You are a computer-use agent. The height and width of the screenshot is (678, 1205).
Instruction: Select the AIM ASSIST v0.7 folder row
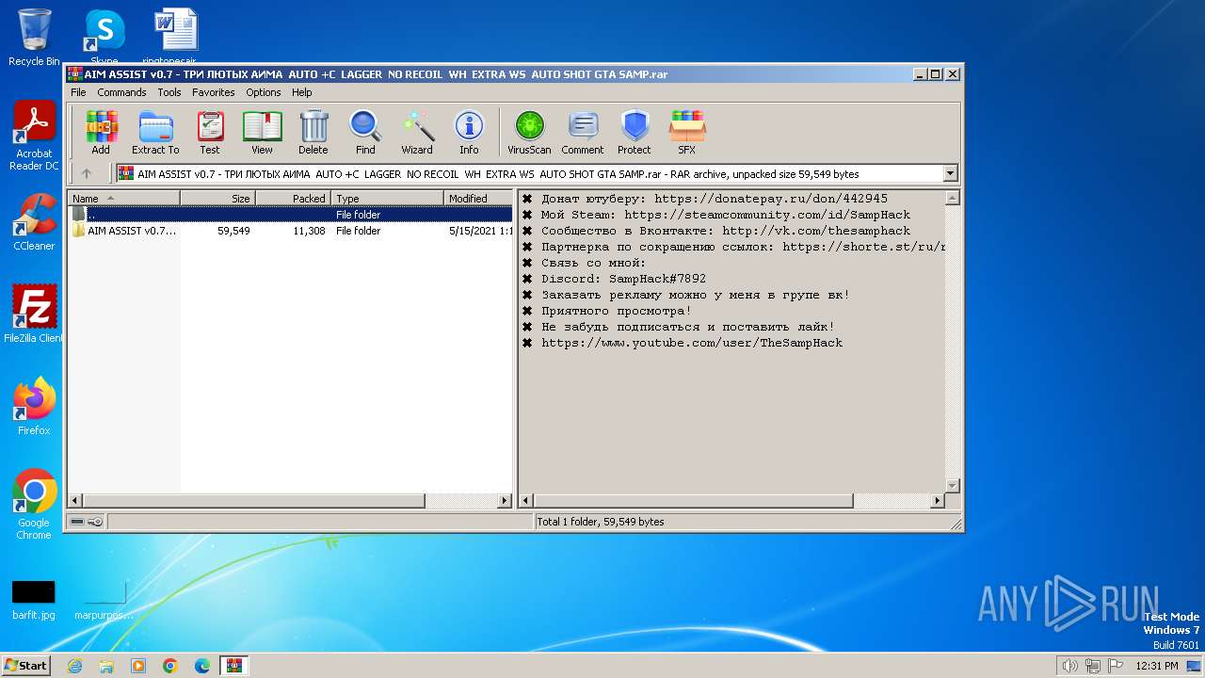(291, 231)
